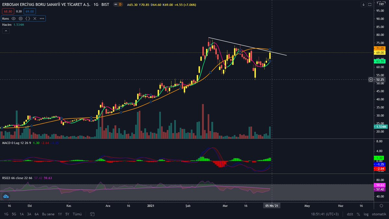Select the 3A time range
389x219 pixels.
click(29, 214)
